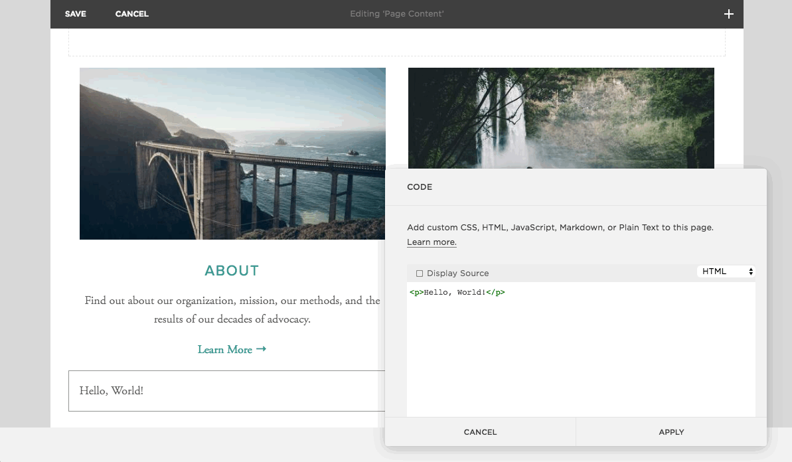Cancel editing in the top bar
The height and width of the screenshot is (462, 792).
click(132, 14)
